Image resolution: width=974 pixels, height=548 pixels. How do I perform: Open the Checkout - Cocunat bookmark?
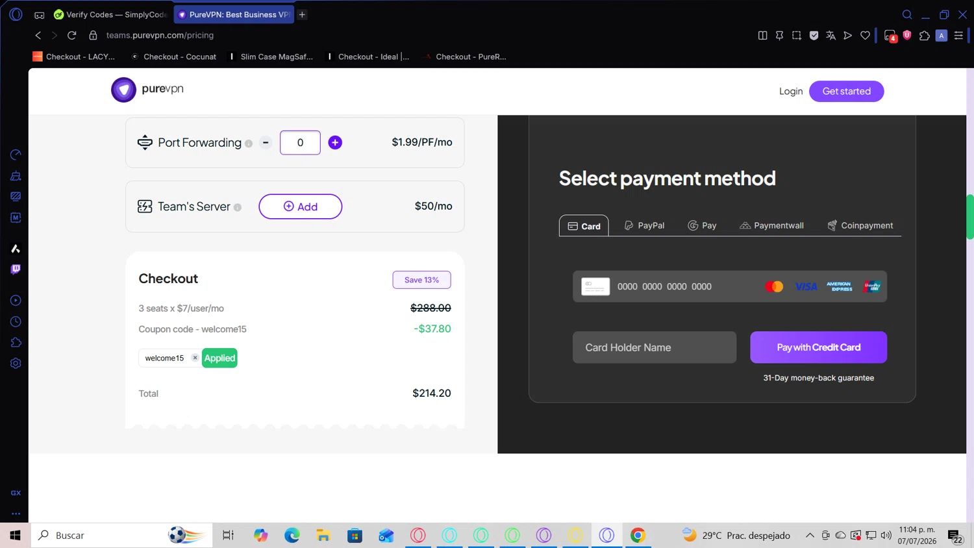click(x=173, y=56)
